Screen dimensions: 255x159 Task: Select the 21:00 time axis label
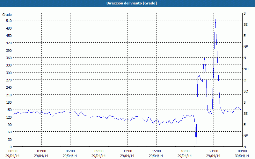214,151
